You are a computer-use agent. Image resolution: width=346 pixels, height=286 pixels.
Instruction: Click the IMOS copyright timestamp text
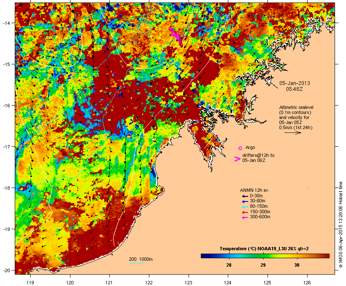pyautogui.click(x=341, y=225)
